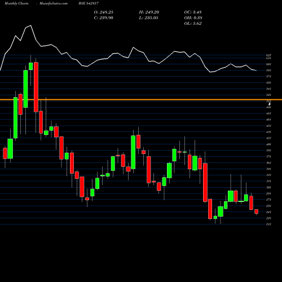Click the 'OL: 5.62' reading
282x282 pixels.
coord(193,24)
